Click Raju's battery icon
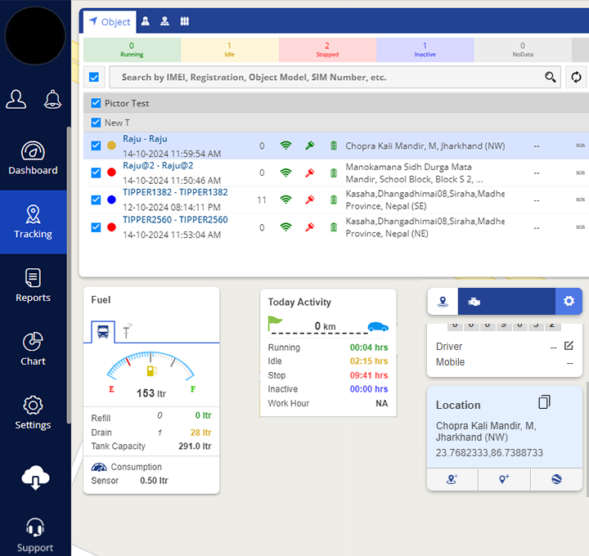 point(334,146)
